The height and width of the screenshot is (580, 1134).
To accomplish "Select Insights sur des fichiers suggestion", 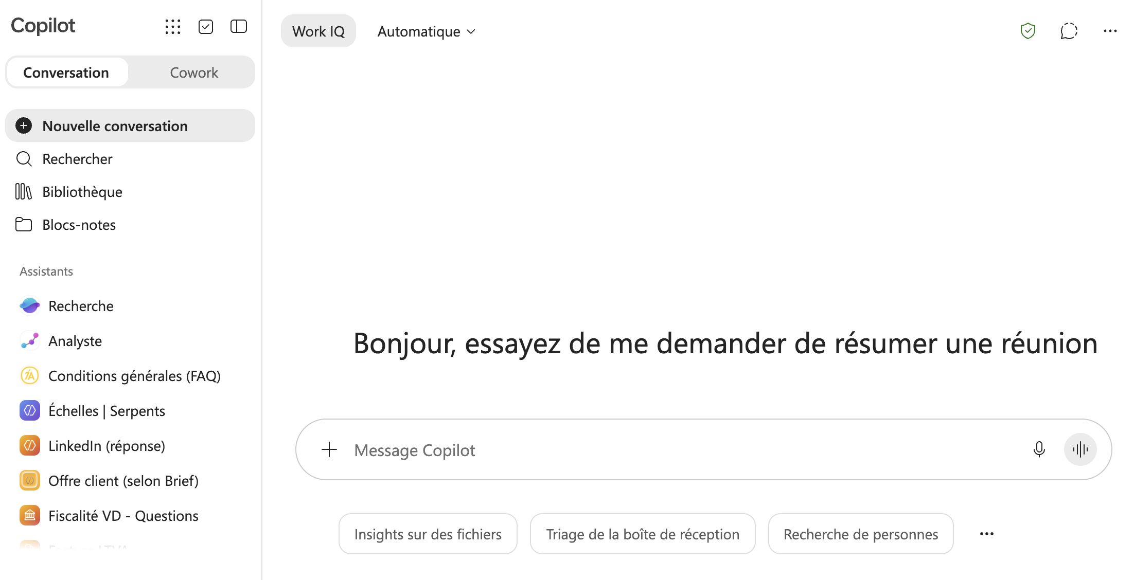I will pyautogui.click(x=428, y=534).
